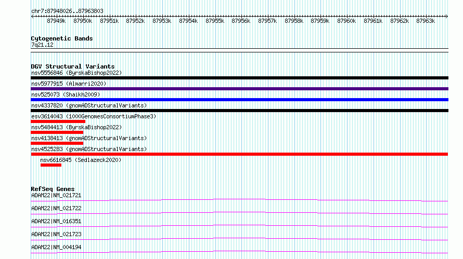
Task: Open variant esv3614043 (1000GenomesConsortiumPhase3) label
Action: click(94, 116)
